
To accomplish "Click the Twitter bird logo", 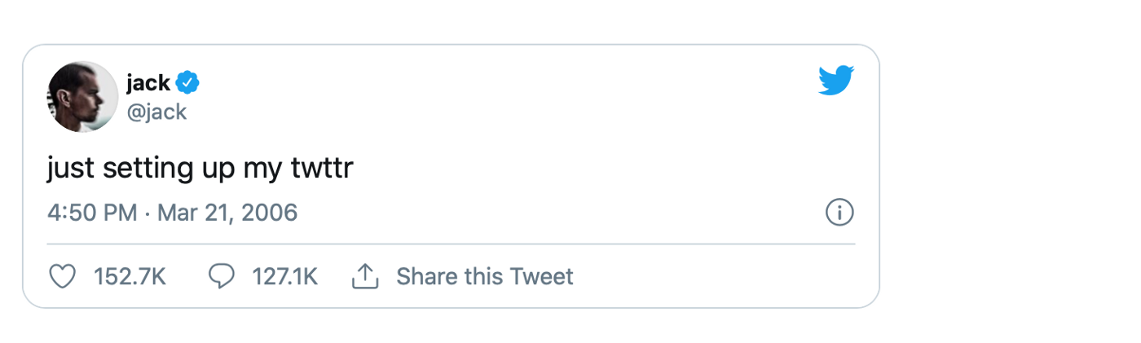I will click(x=836, y=81).
